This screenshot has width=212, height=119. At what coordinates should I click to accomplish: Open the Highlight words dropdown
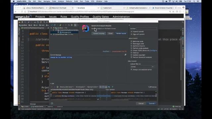(x=93, y=87)
